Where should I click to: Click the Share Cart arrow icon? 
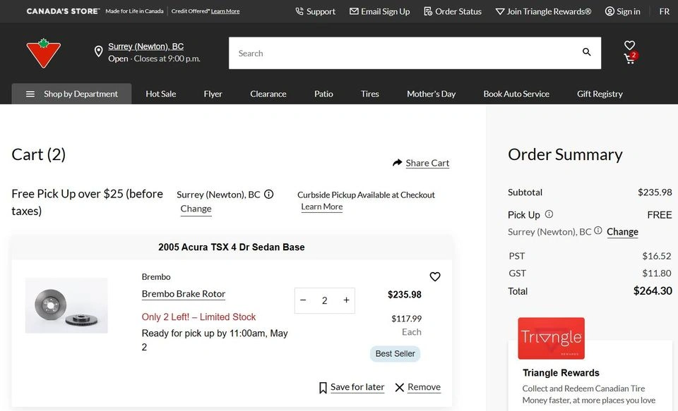(x=398, y=162)
